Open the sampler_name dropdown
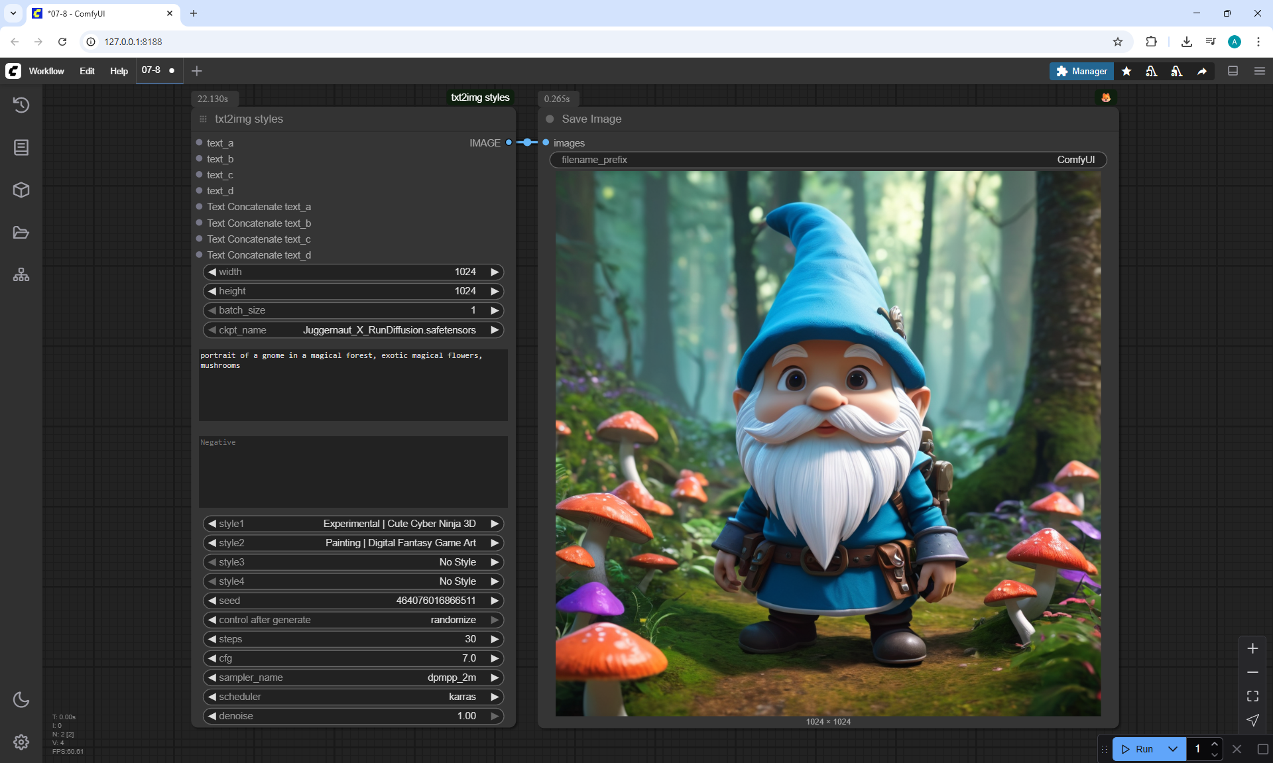The image size is (1273, 763). (353, 677)
